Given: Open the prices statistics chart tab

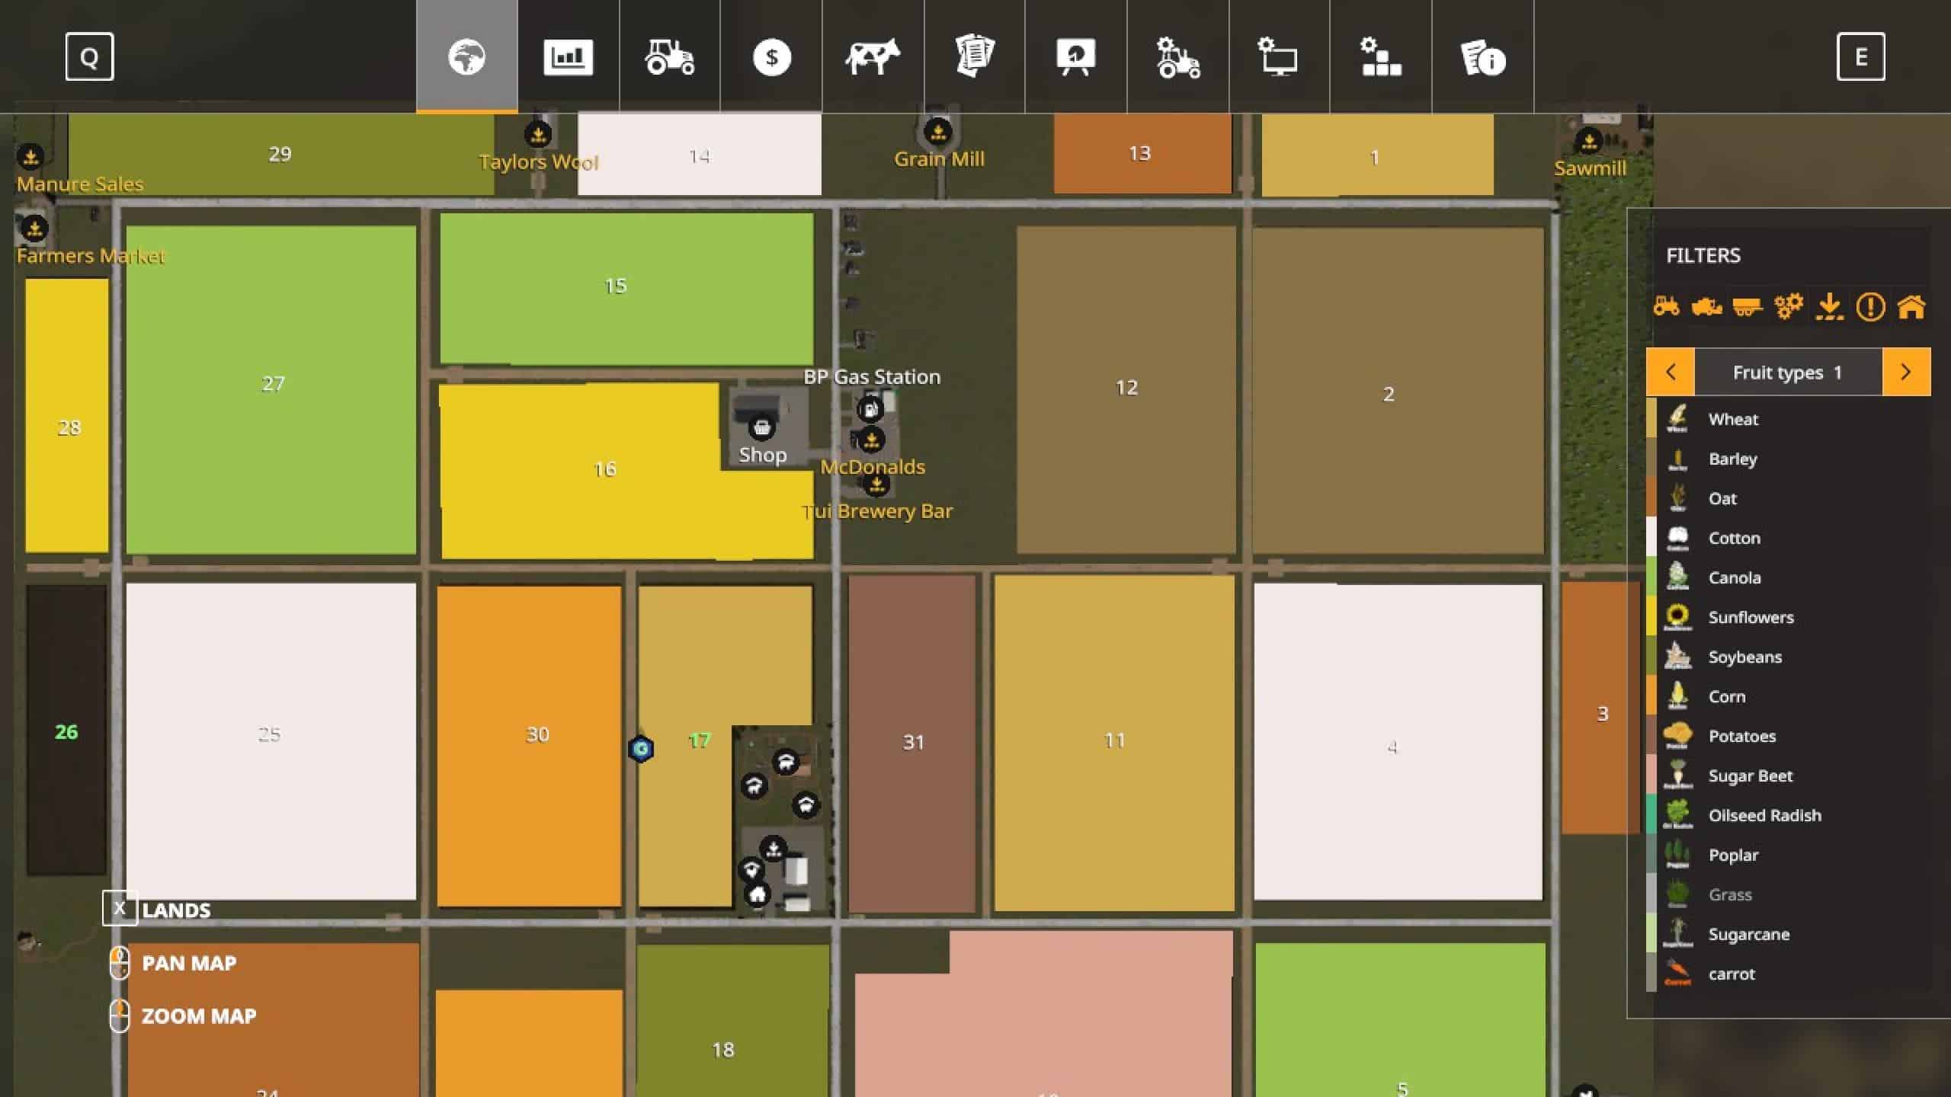Looking at the screenshot, I should [568, 57].
